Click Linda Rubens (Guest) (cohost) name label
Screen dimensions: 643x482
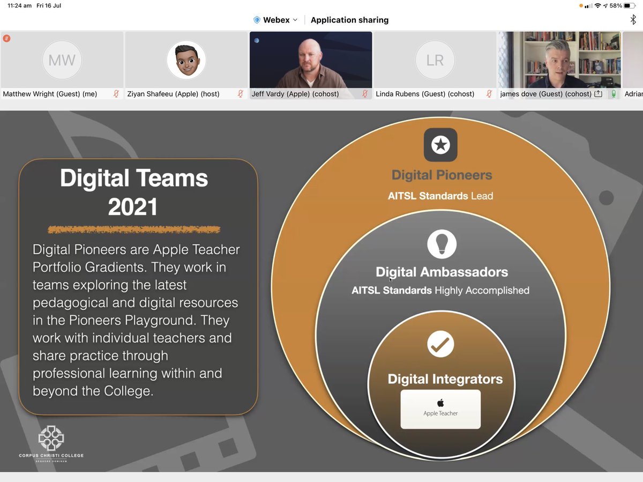pos(425,94)
